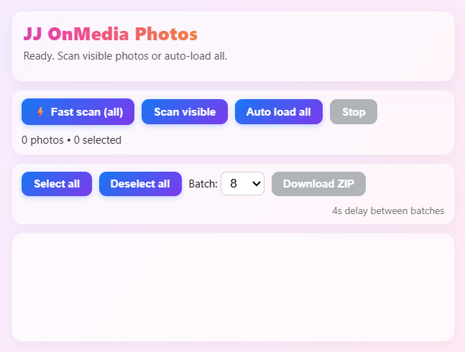465x352 pixels.
Task: Click the lightning bolt icon on Fast scan
Action: (40, 112)
